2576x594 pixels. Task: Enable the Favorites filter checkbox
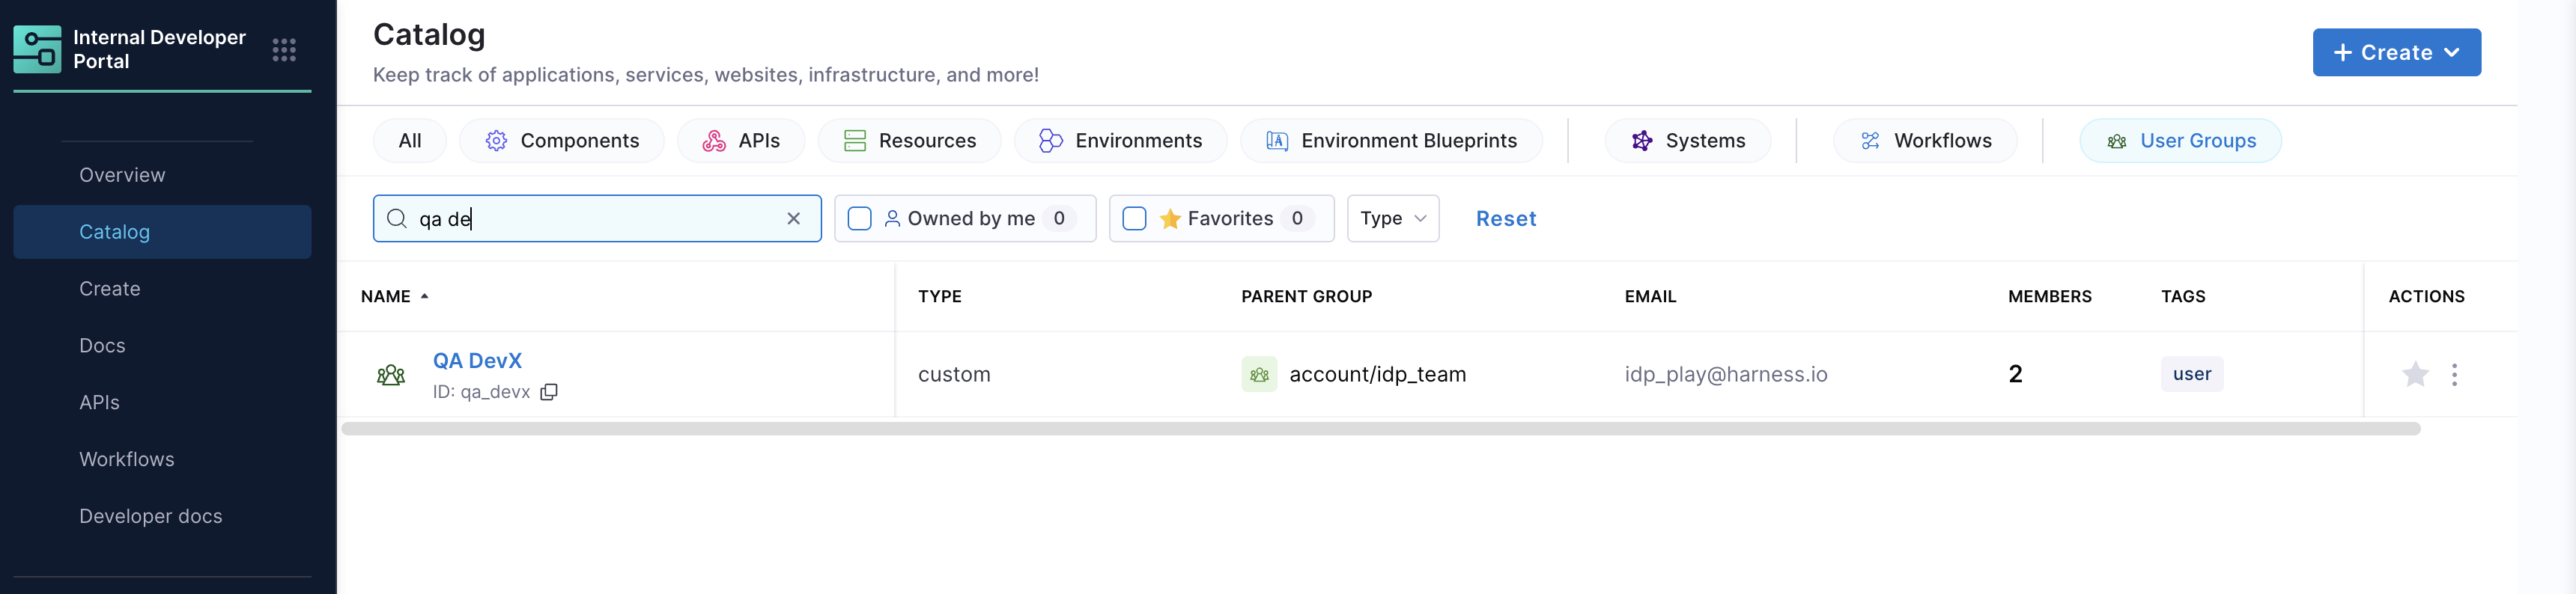[1134, 218]
